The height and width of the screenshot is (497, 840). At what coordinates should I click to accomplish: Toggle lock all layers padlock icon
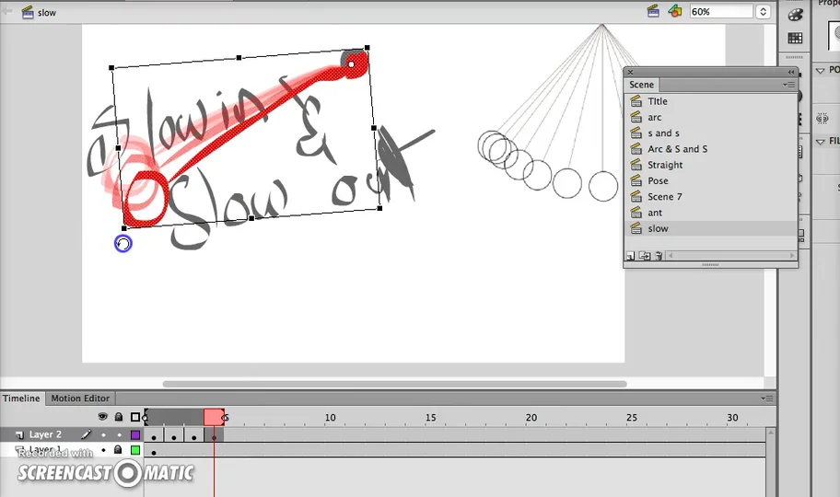click(x=119, y=416)
